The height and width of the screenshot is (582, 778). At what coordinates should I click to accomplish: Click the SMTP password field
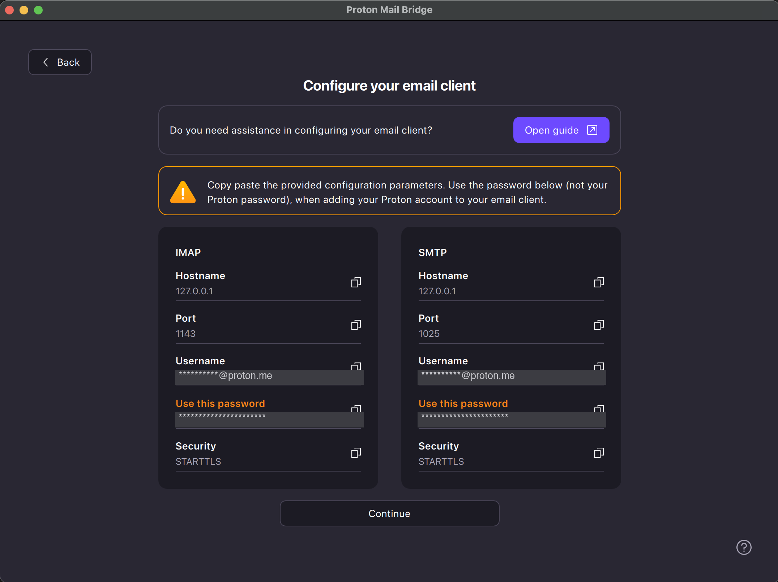[512, 420]
